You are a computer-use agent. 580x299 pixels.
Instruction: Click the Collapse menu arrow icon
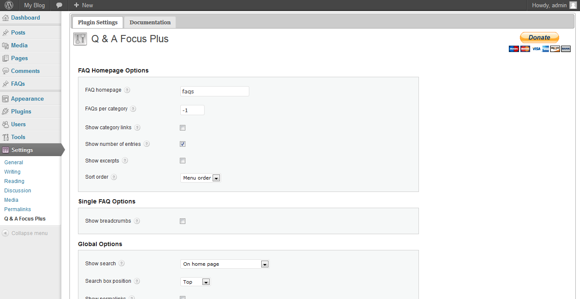(6, 233)
